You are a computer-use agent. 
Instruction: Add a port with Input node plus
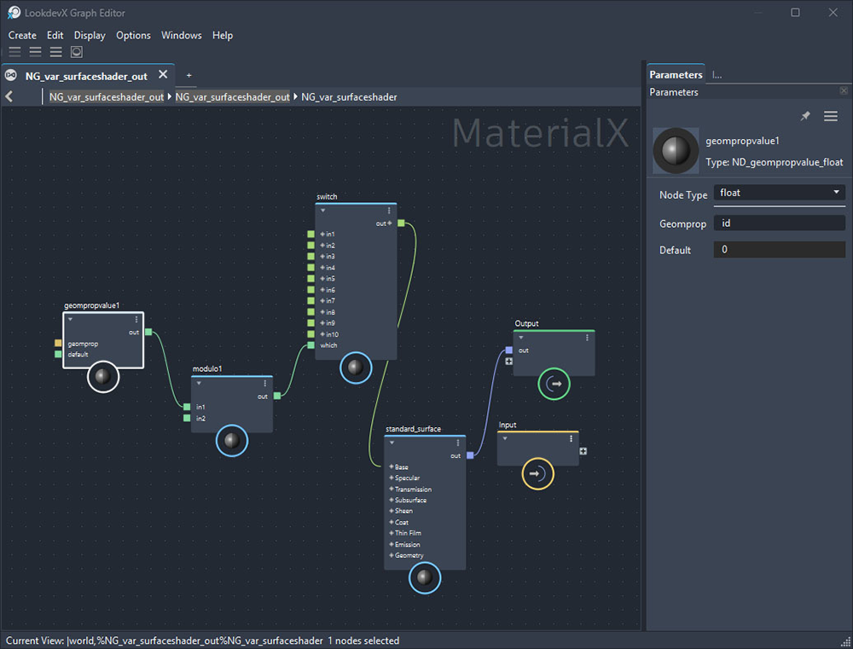tap(583, 451)
